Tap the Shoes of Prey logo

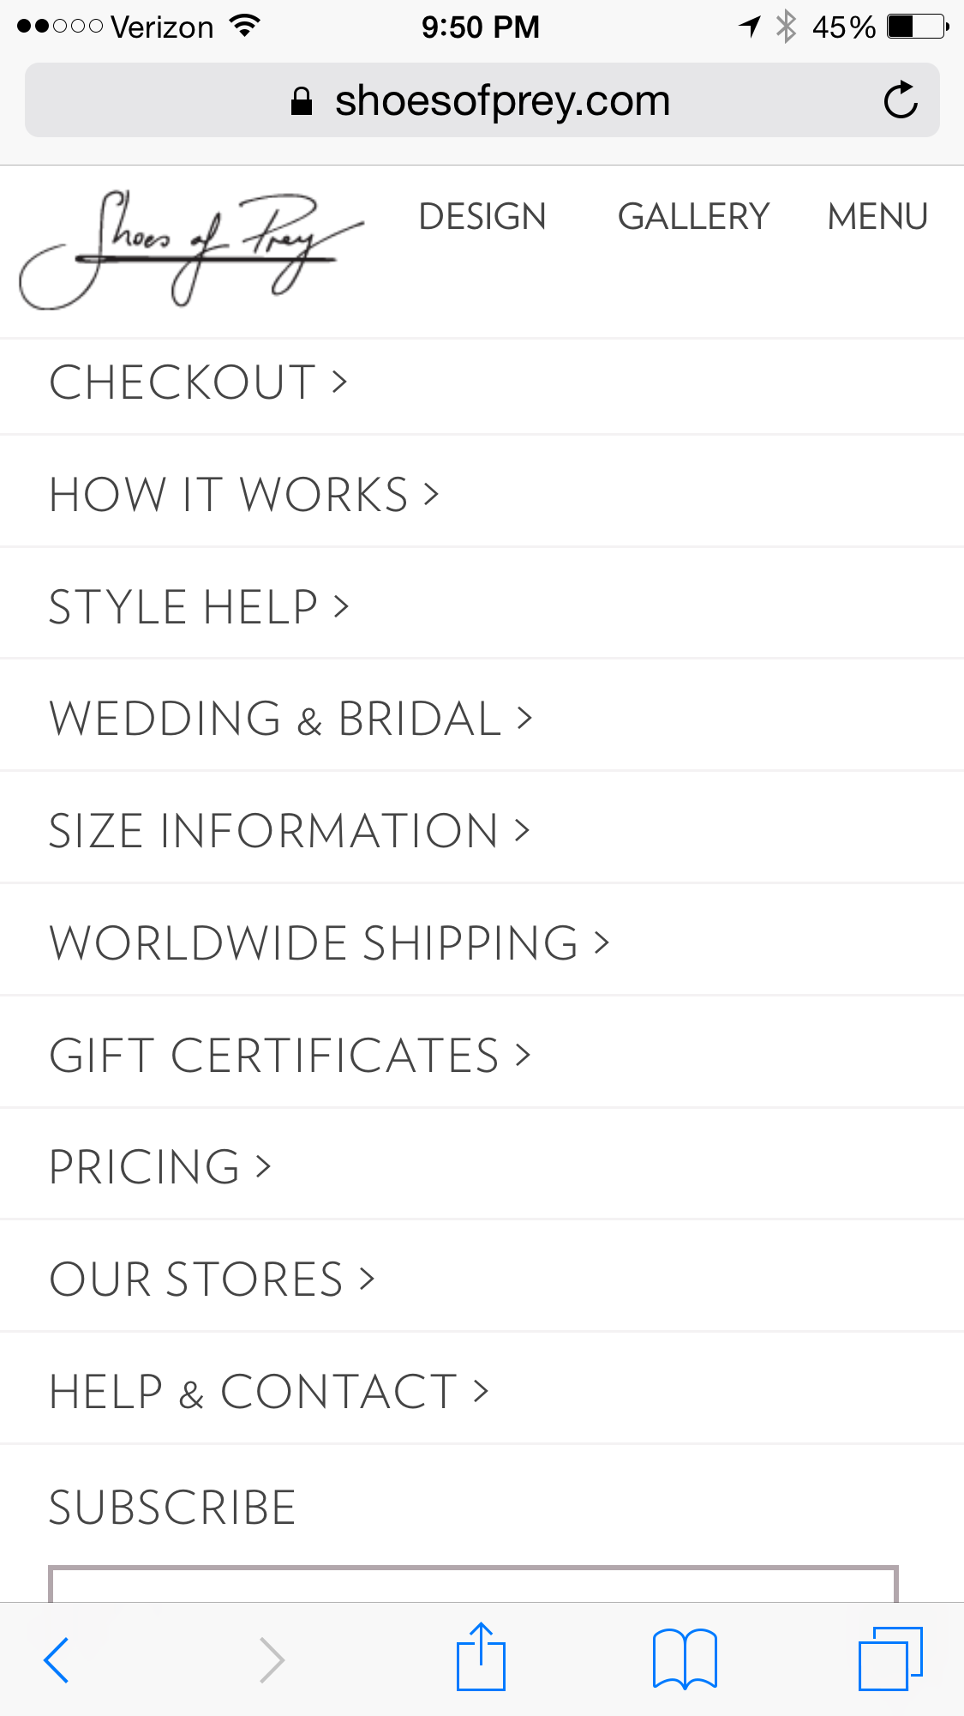(x=190, y=249)
